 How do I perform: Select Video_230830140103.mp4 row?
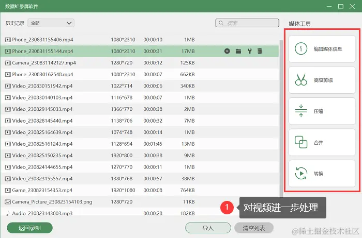[140, 97]
